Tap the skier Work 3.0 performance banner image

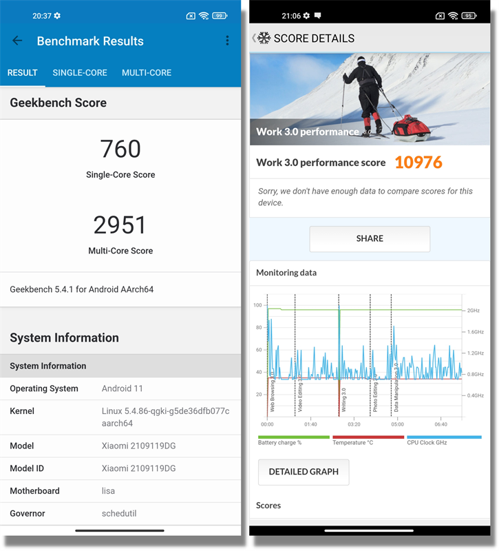370,99
